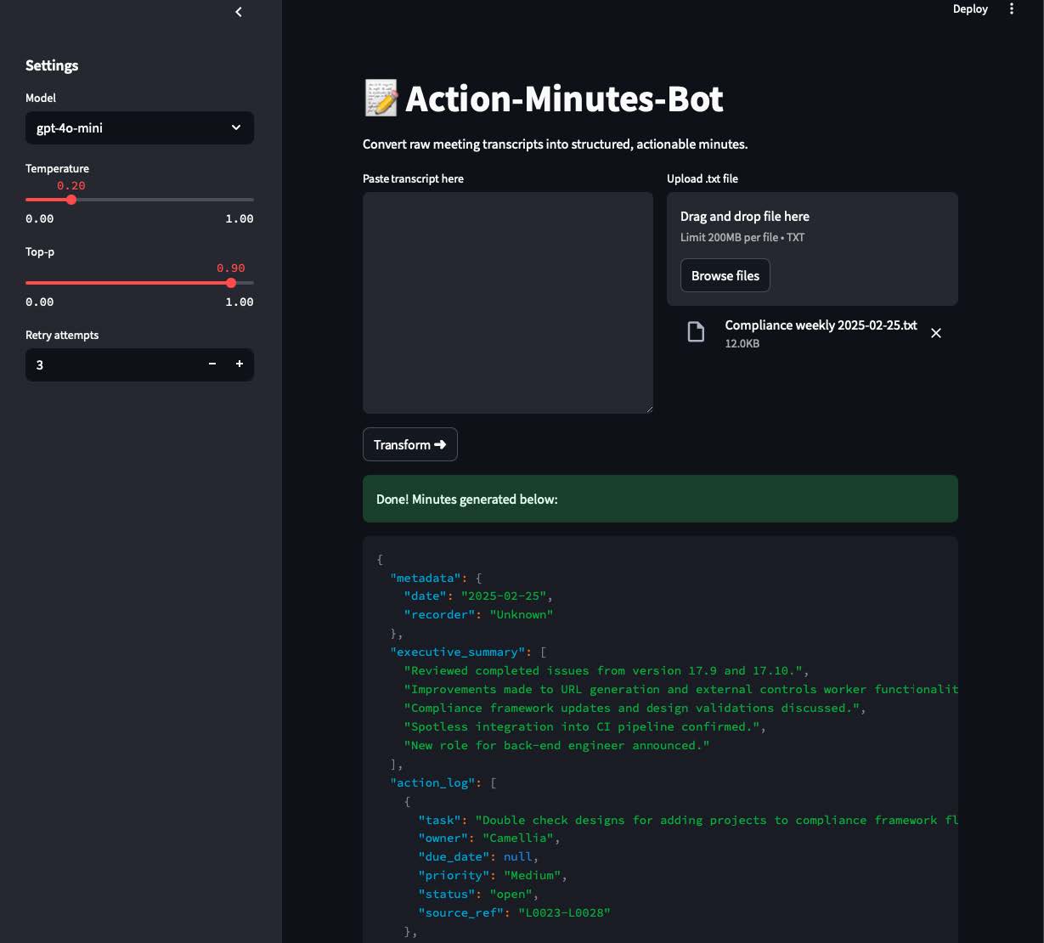
Task: Click inside the paste transcript text area
Action: point(507,302)
